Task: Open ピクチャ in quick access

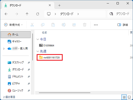Action: [14, 84]
